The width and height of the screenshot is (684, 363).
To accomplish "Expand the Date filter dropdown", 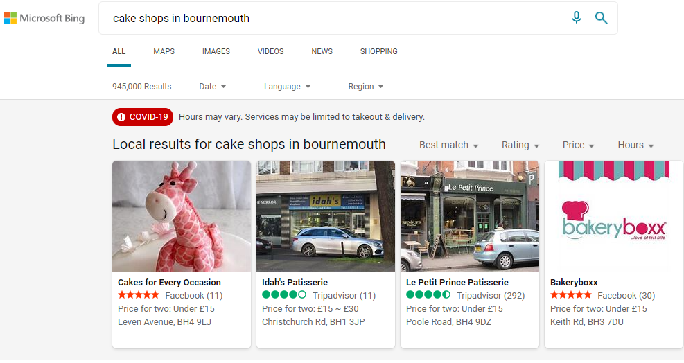I will click(x=213, y=87).
